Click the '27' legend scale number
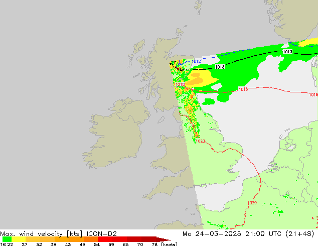Screen dimensions: 318x246 coord(25,244)
